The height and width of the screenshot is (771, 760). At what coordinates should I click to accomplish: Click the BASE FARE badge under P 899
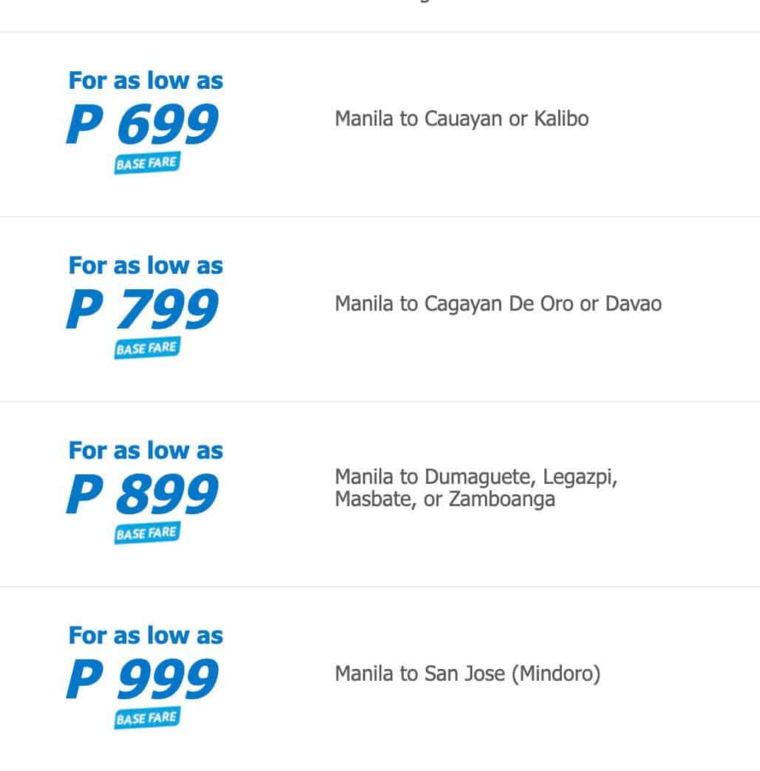click(147, 533)
